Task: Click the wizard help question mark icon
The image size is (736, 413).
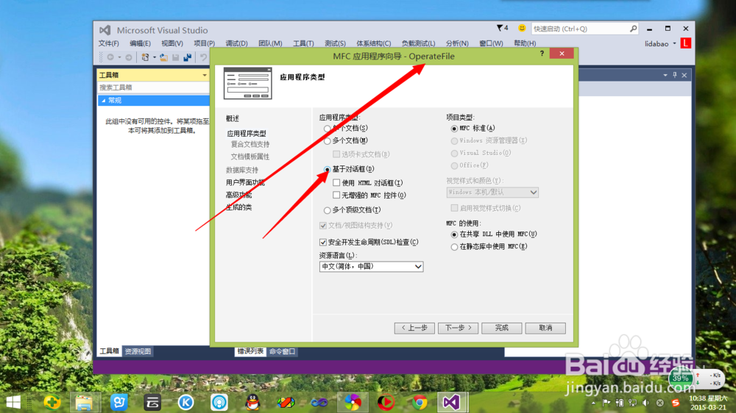Action: pos(542,54)
